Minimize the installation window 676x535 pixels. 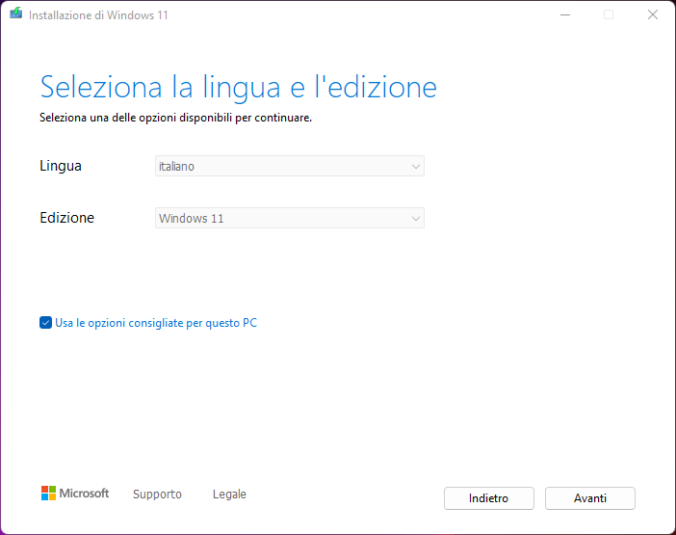click(563, 14)
